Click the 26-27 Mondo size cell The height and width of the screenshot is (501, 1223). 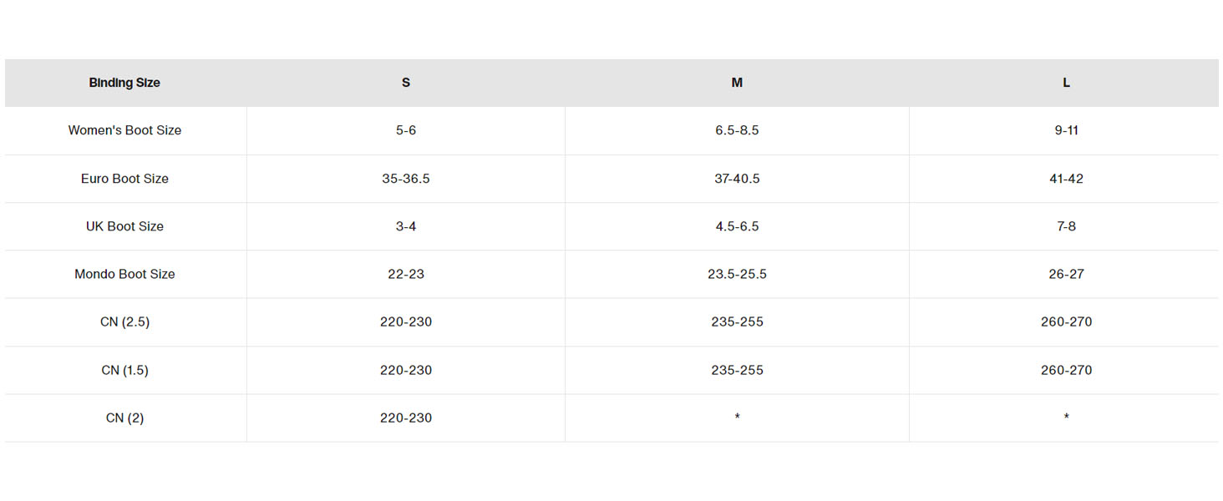1066,274
